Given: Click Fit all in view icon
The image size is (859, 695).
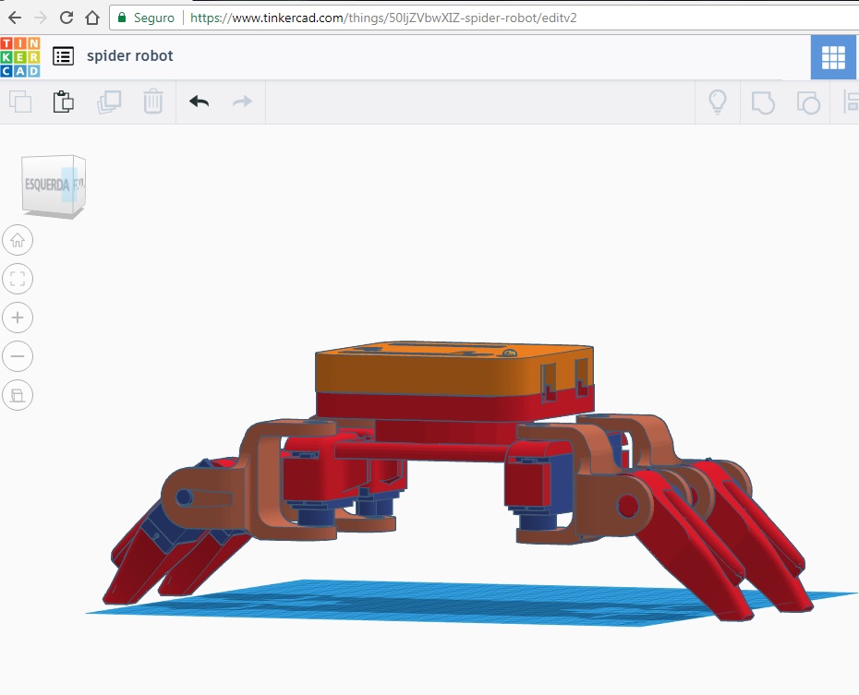Looking at the screenshot, I should [18, 279].
